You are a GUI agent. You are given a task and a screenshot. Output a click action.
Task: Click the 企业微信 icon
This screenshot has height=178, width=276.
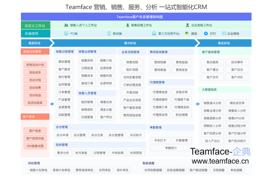pyautogui.click(x=224, y=33)
